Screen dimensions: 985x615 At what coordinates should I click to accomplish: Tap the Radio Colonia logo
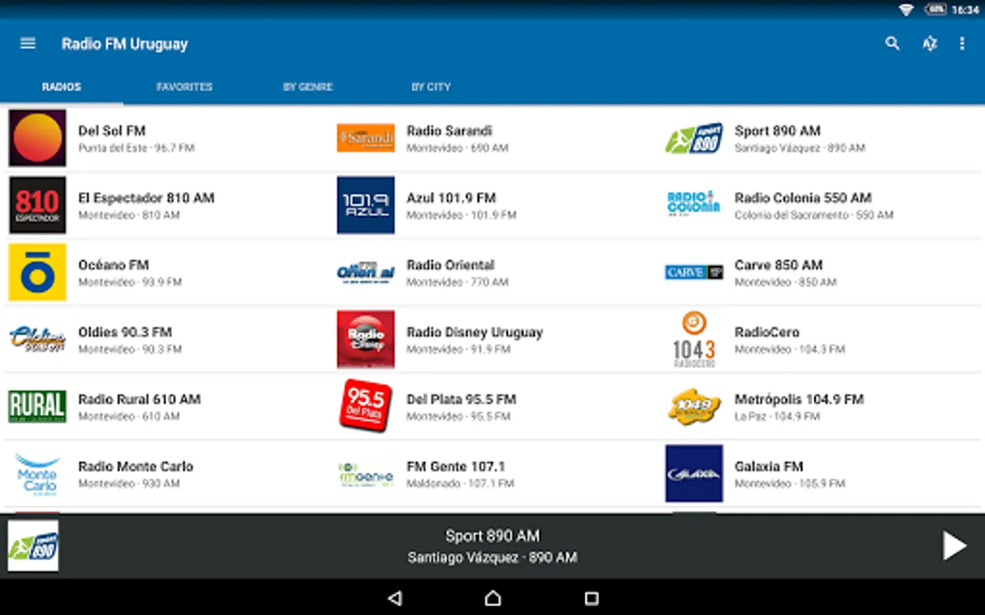pyautogui.click(x=694, y=204)
